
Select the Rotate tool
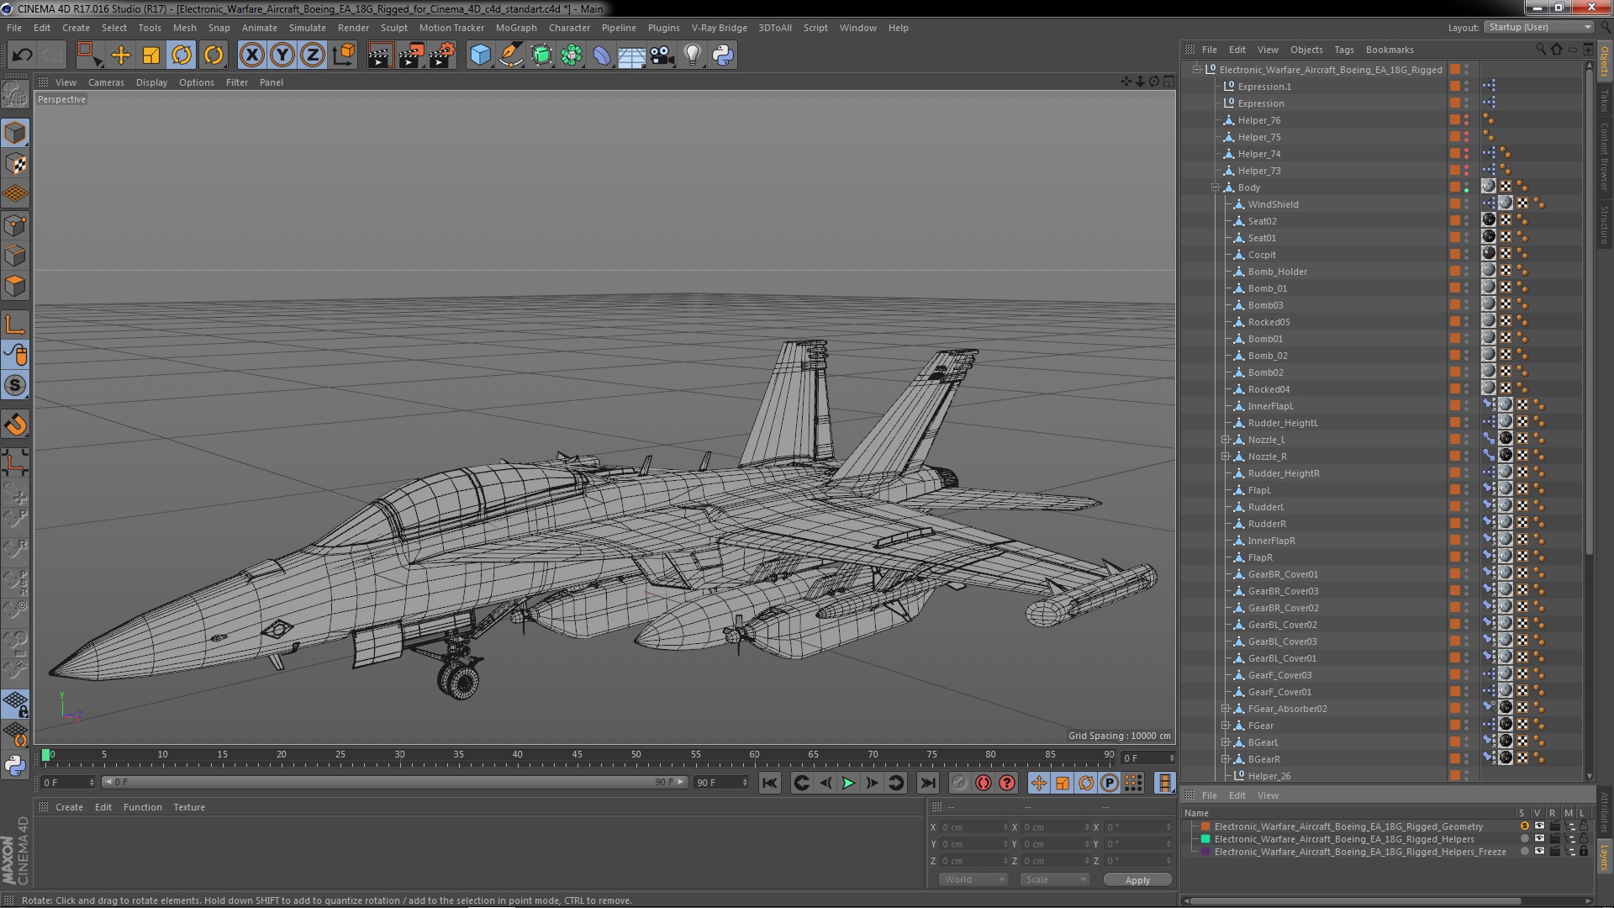coord(182,55)
